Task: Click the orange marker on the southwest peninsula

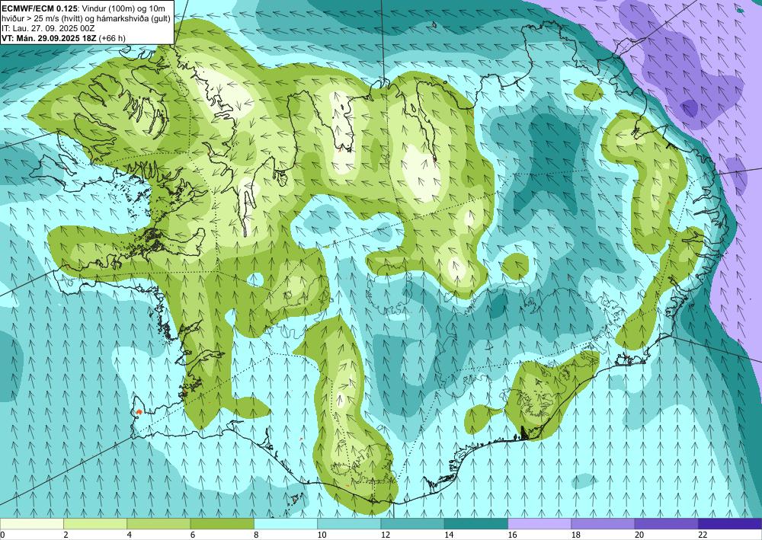Action: click(x=139, y=412)
